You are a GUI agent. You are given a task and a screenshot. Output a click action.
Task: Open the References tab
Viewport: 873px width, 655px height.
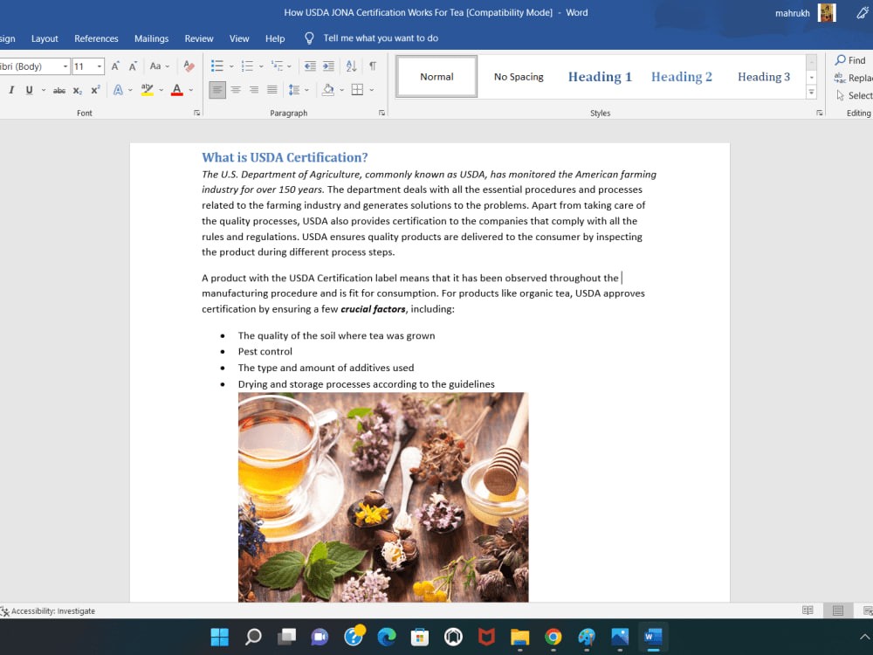(96, 38)
